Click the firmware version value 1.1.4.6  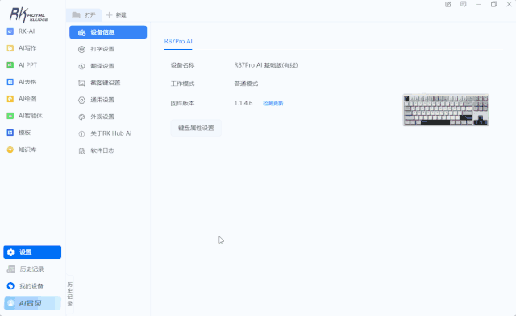pos(243,103)
